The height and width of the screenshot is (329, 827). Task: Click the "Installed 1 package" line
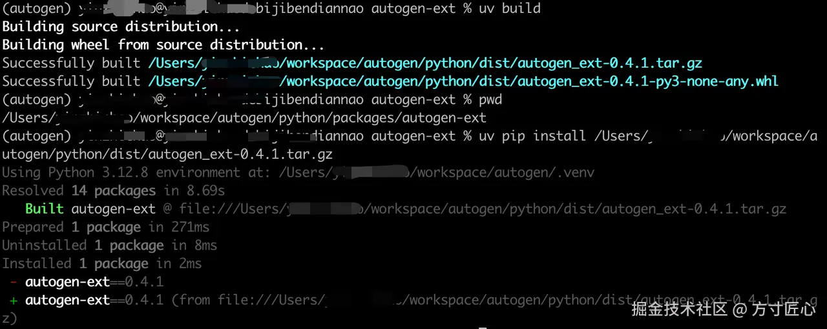[101, 263]
